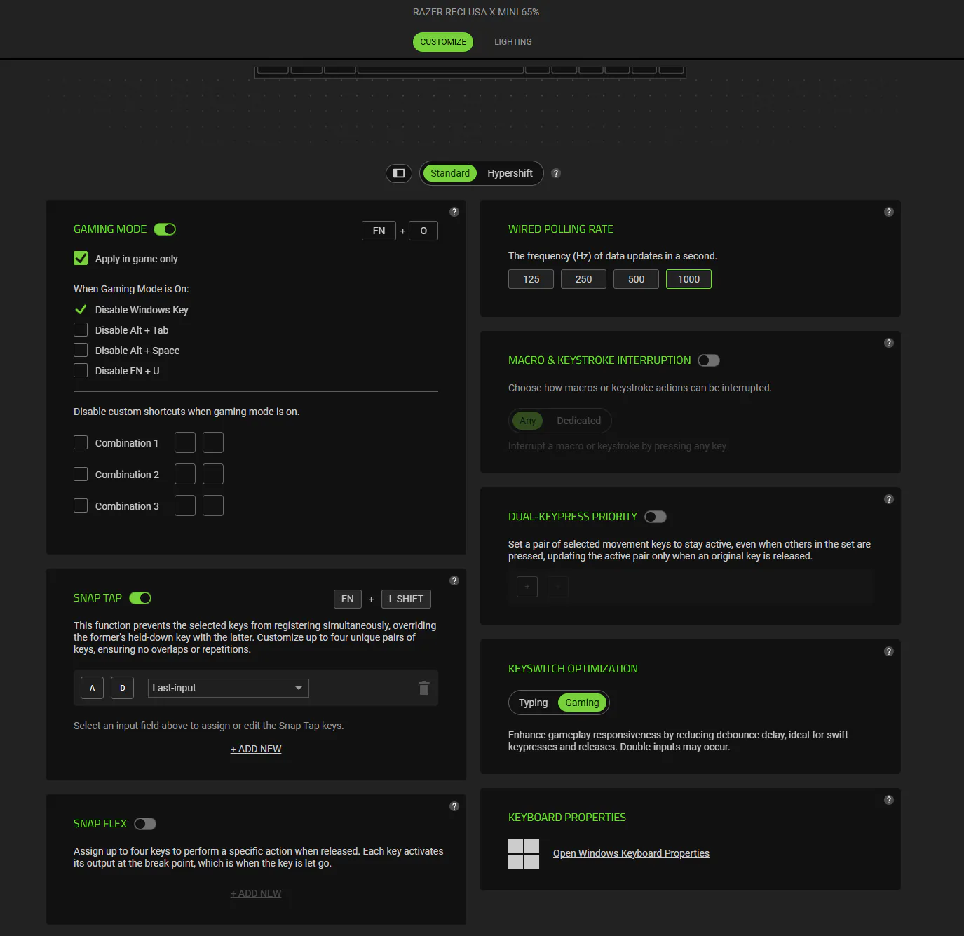Select the A key in Snap Tap pair
Screen dimensions: 964x936
coord(92,688)
